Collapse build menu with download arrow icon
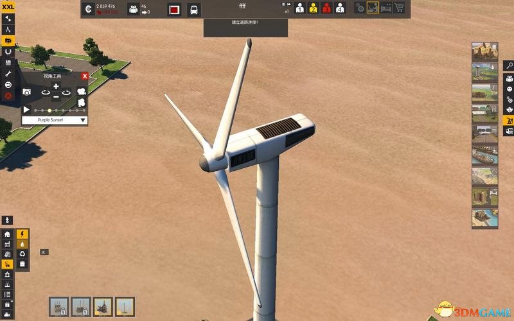The image size is (514, 321). (7, 220)
